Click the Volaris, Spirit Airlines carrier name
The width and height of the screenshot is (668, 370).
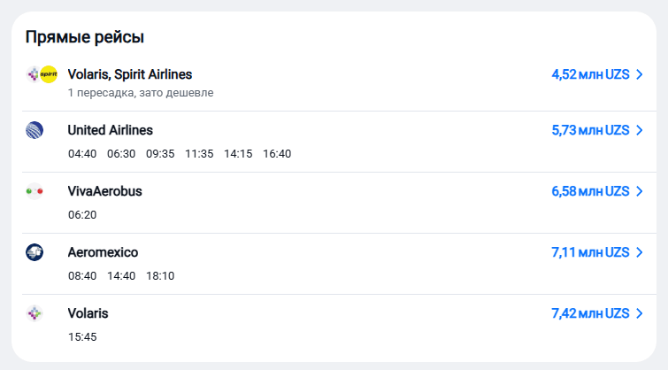pos(130,74)
